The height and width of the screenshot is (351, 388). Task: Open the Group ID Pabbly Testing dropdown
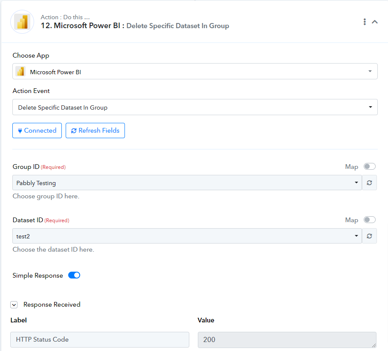[187, 183]
